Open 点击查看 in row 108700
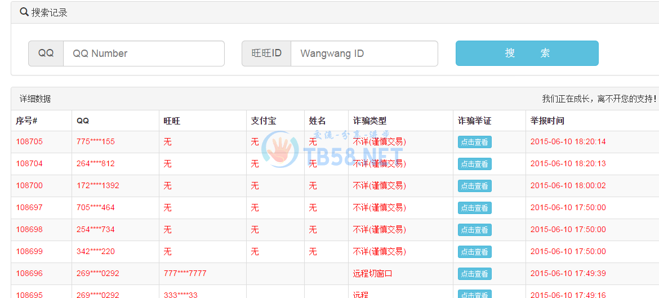The width and height of the screenshot is (659, 298). pos(474,186)
